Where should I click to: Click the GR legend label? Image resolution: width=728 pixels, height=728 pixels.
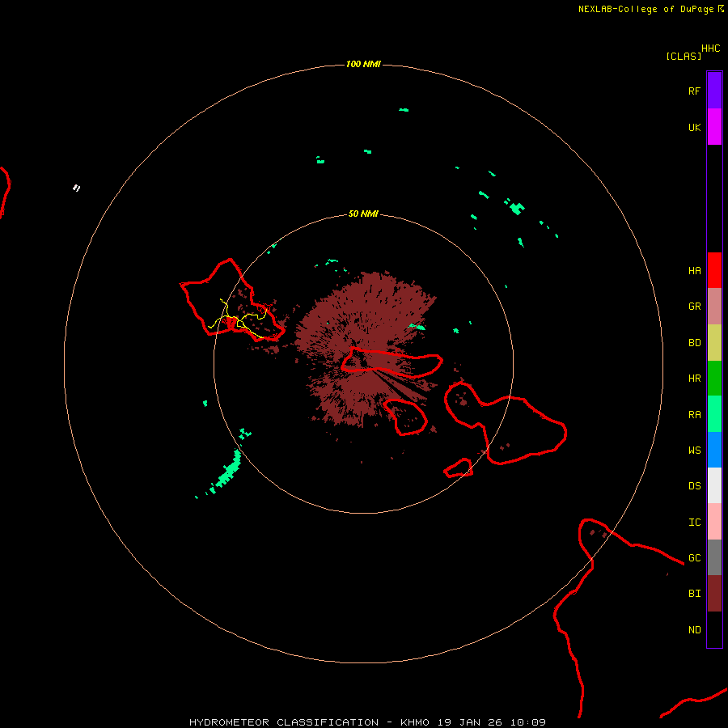click(694, 307)
